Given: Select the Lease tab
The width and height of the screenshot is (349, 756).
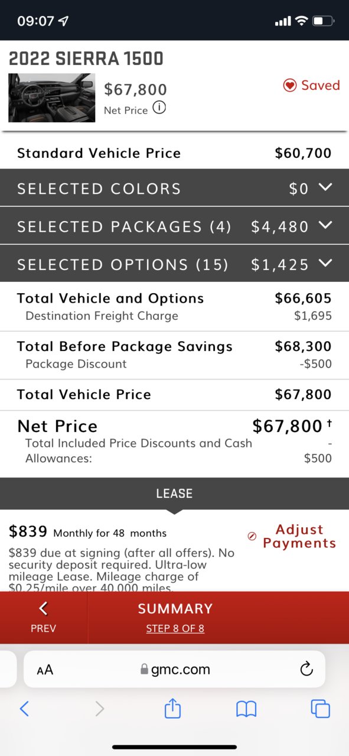Looking at the screenshot, I should (x=174, y=494).
